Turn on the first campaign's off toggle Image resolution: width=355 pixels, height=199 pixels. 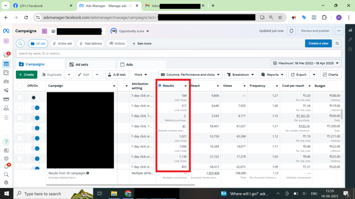tap(35, 98)
